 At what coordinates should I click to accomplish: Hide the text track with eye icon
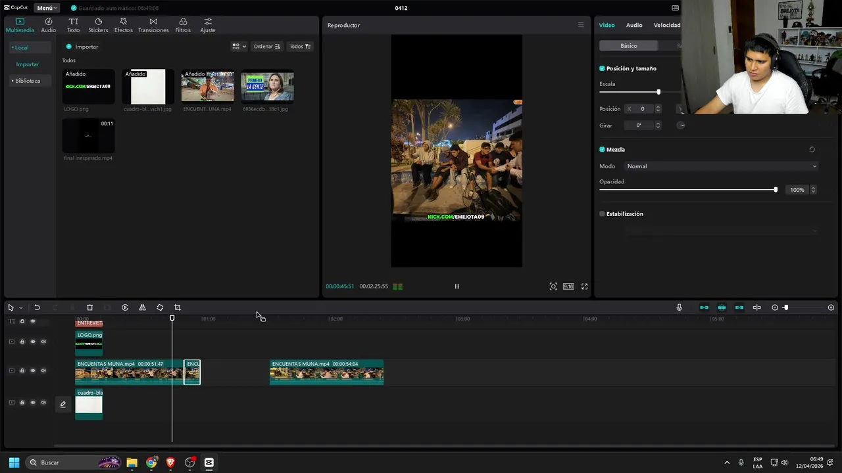[33, 321]
